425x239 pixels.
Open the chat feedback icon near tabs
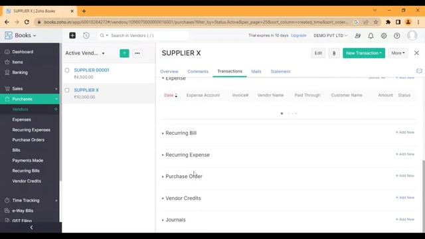click(x=419, y=71)
